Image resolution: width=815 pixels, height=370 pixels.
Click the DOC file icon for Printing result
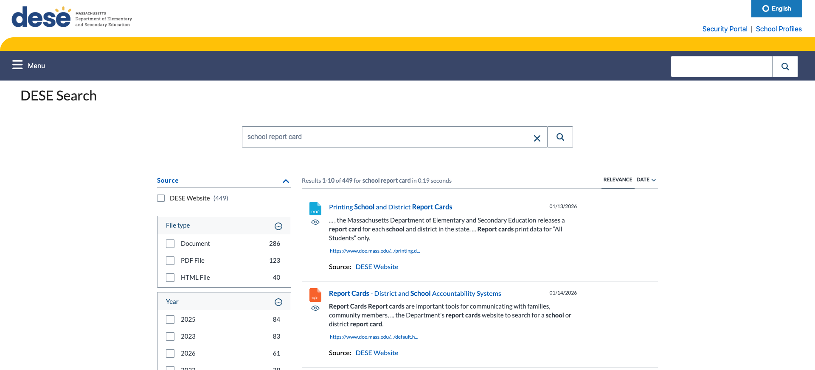tap(315, 209)
